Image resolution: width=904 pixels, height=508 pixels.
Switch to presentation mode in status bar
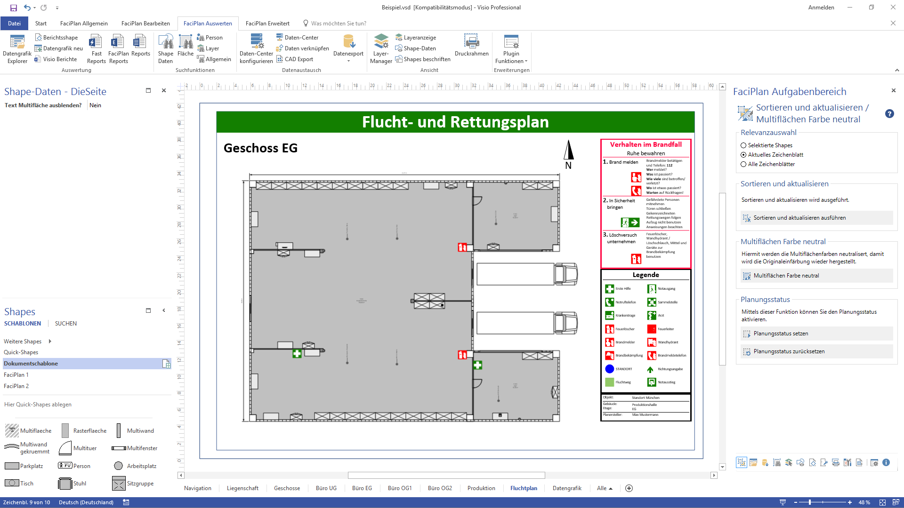coord(783,502)
